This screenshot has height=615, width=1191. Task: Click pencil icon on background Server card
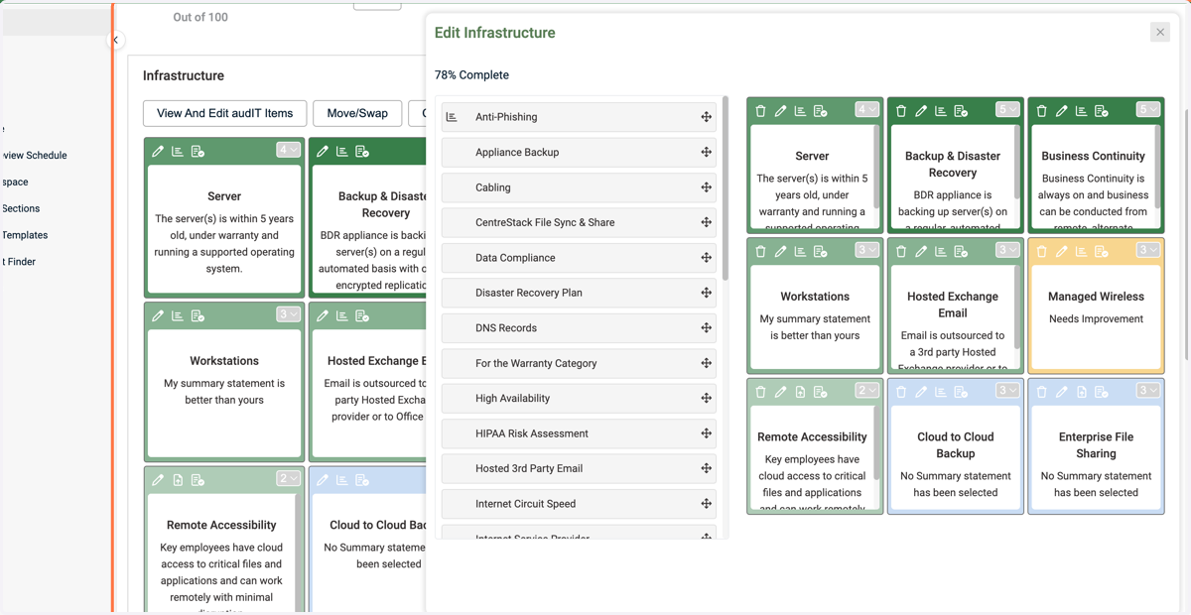158,152
